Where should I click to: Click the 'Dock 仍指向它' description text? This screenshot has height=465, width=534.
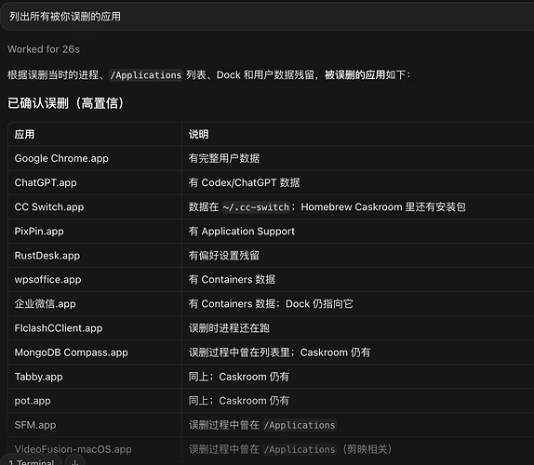[x=319, y=304]
